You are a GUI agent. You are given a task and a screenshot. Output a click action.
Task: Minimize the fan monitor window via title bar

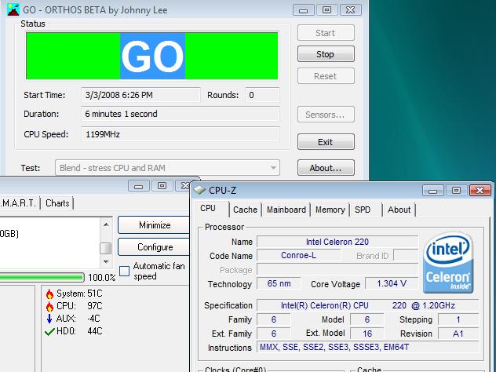(x=138, y=186)
